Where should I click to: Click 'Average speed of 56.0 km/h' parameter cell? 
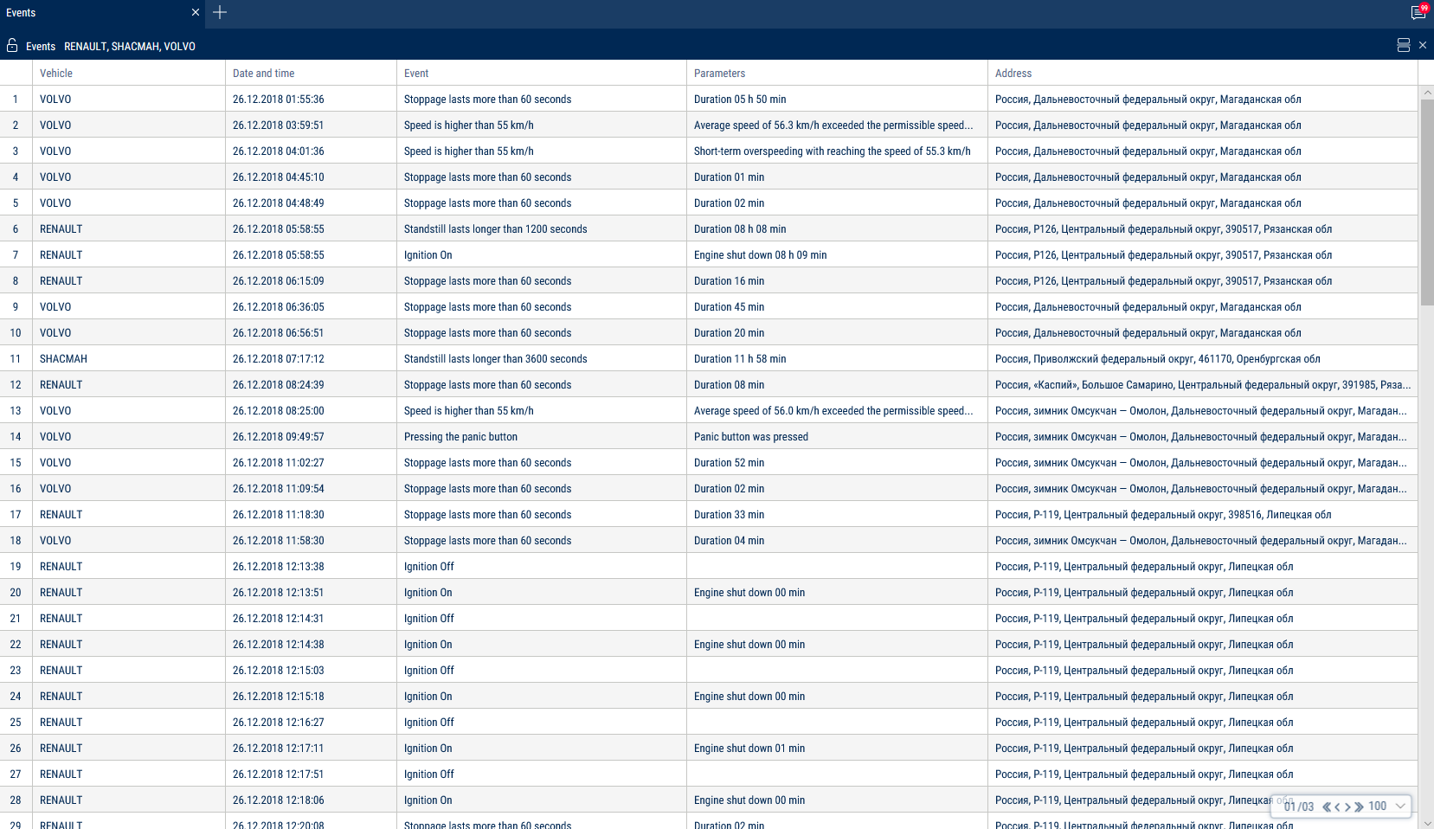click(x=837, y=410)
